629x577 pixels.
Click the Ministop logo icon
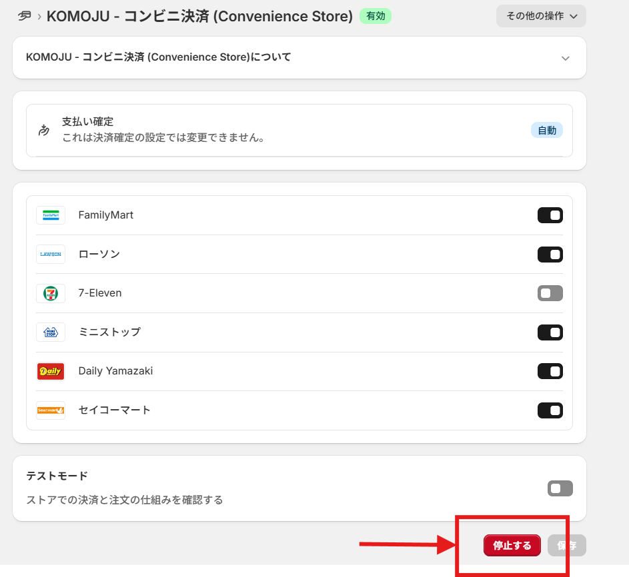point(51,332)
